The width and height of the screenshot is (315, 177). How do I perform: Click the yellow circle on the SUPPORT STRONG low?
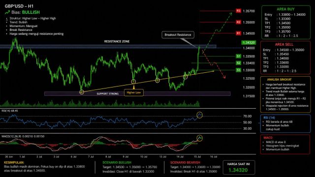[x=82, y=92]
